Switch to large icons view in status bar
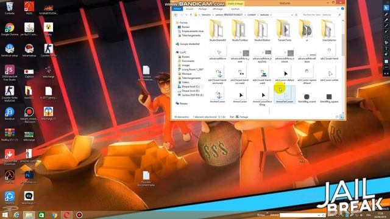The image size is (390, 219). point(342,117)
